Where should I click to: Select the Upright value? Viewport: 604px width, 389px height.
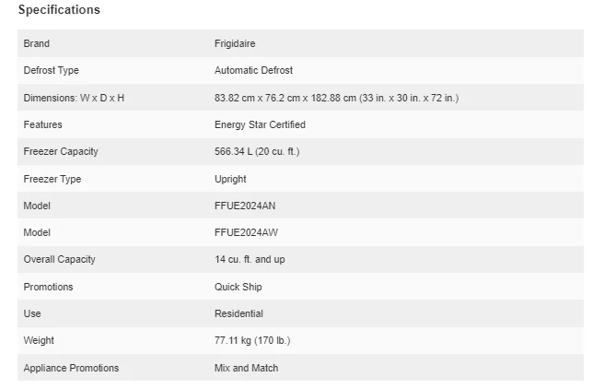pos(230,179)
